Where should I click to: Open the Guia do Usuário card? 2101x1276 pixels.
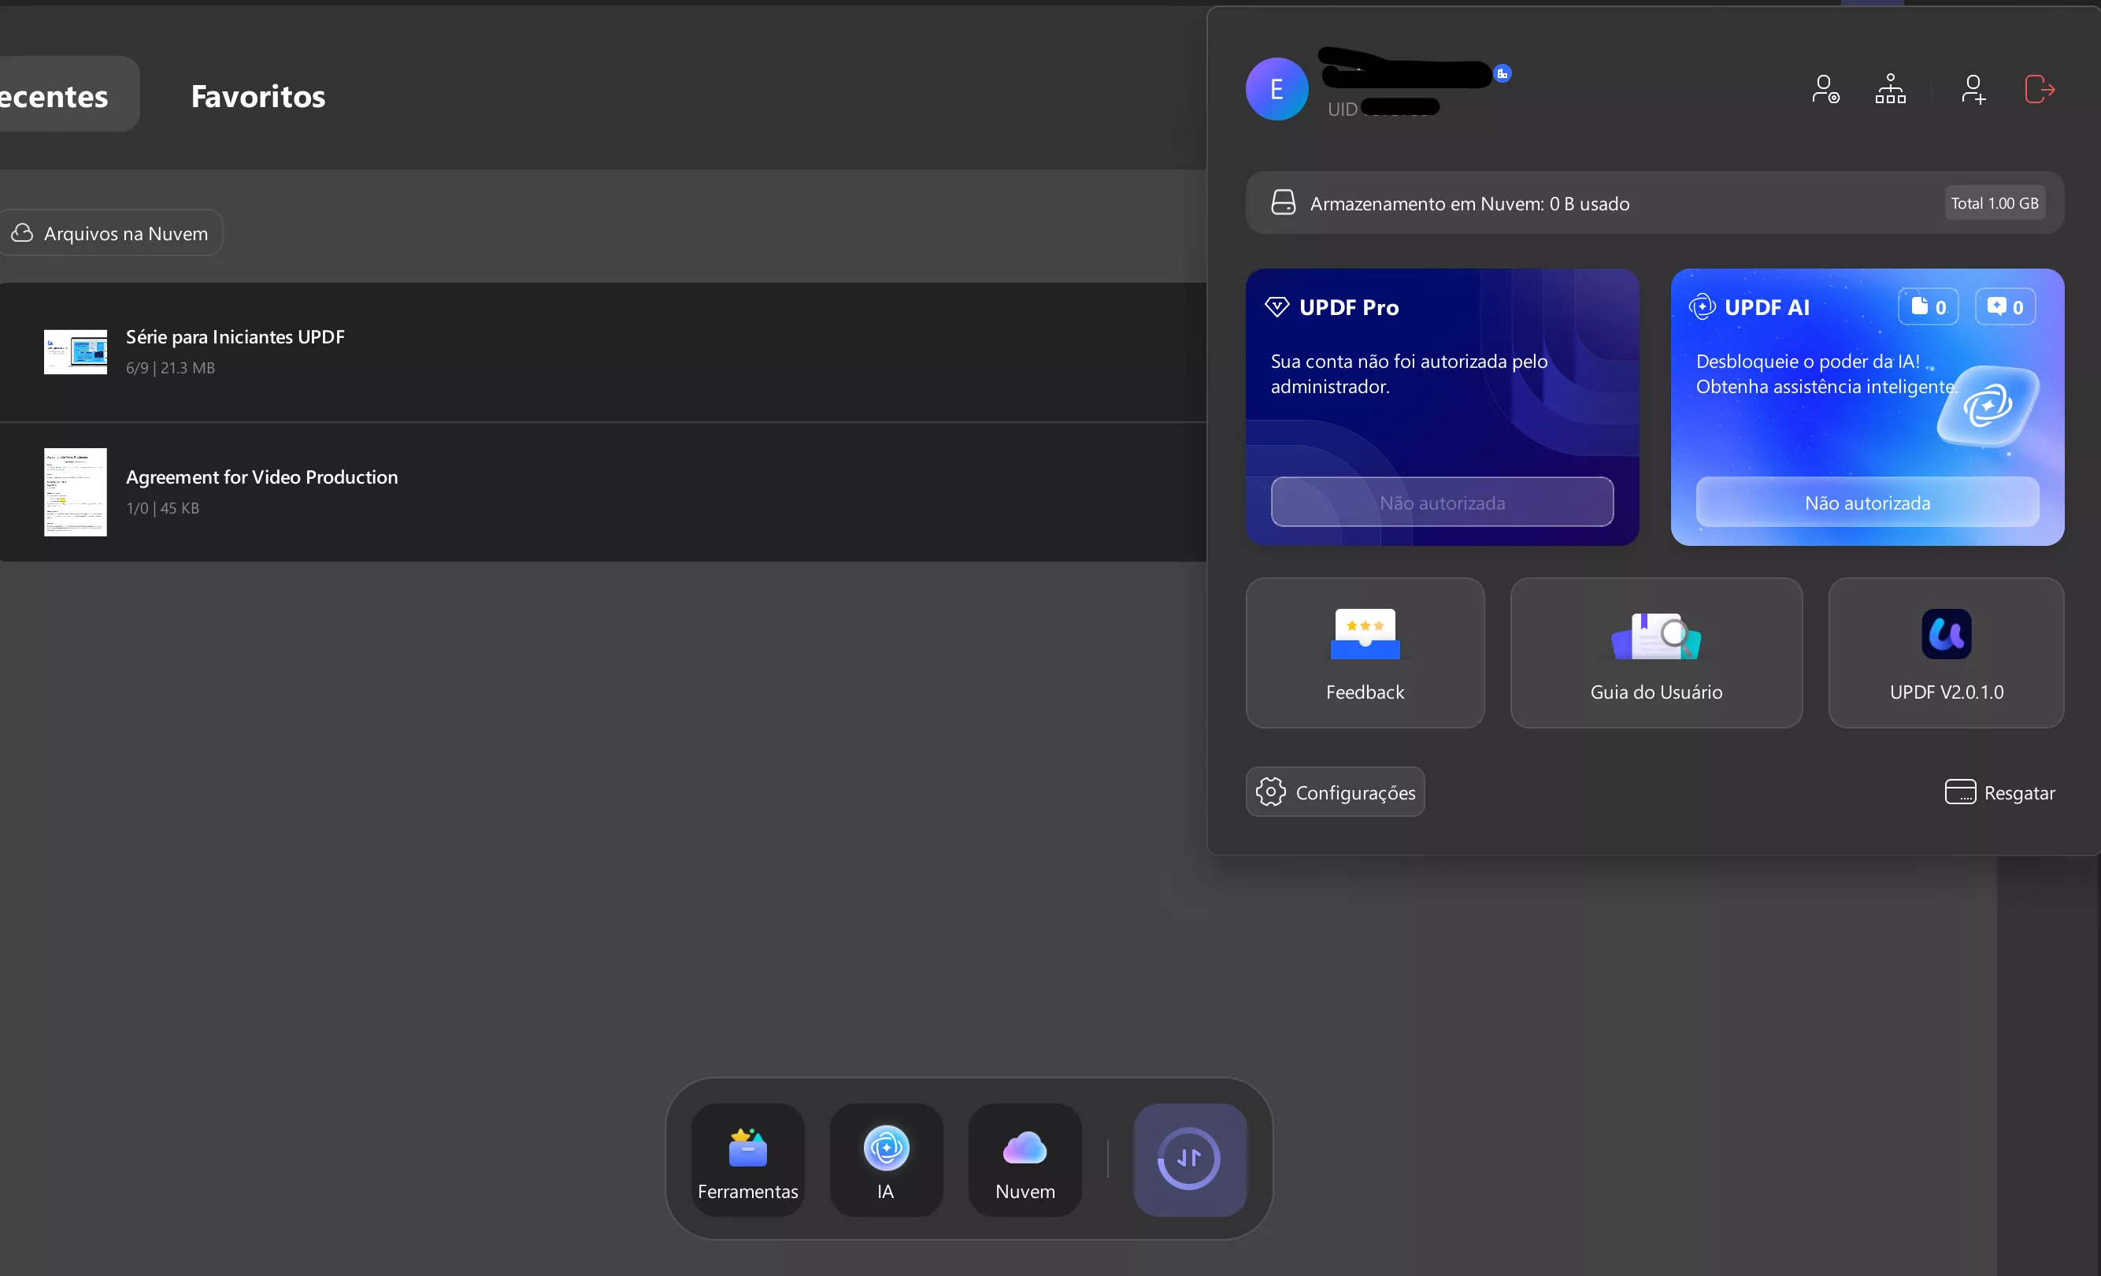(1656, 652)
